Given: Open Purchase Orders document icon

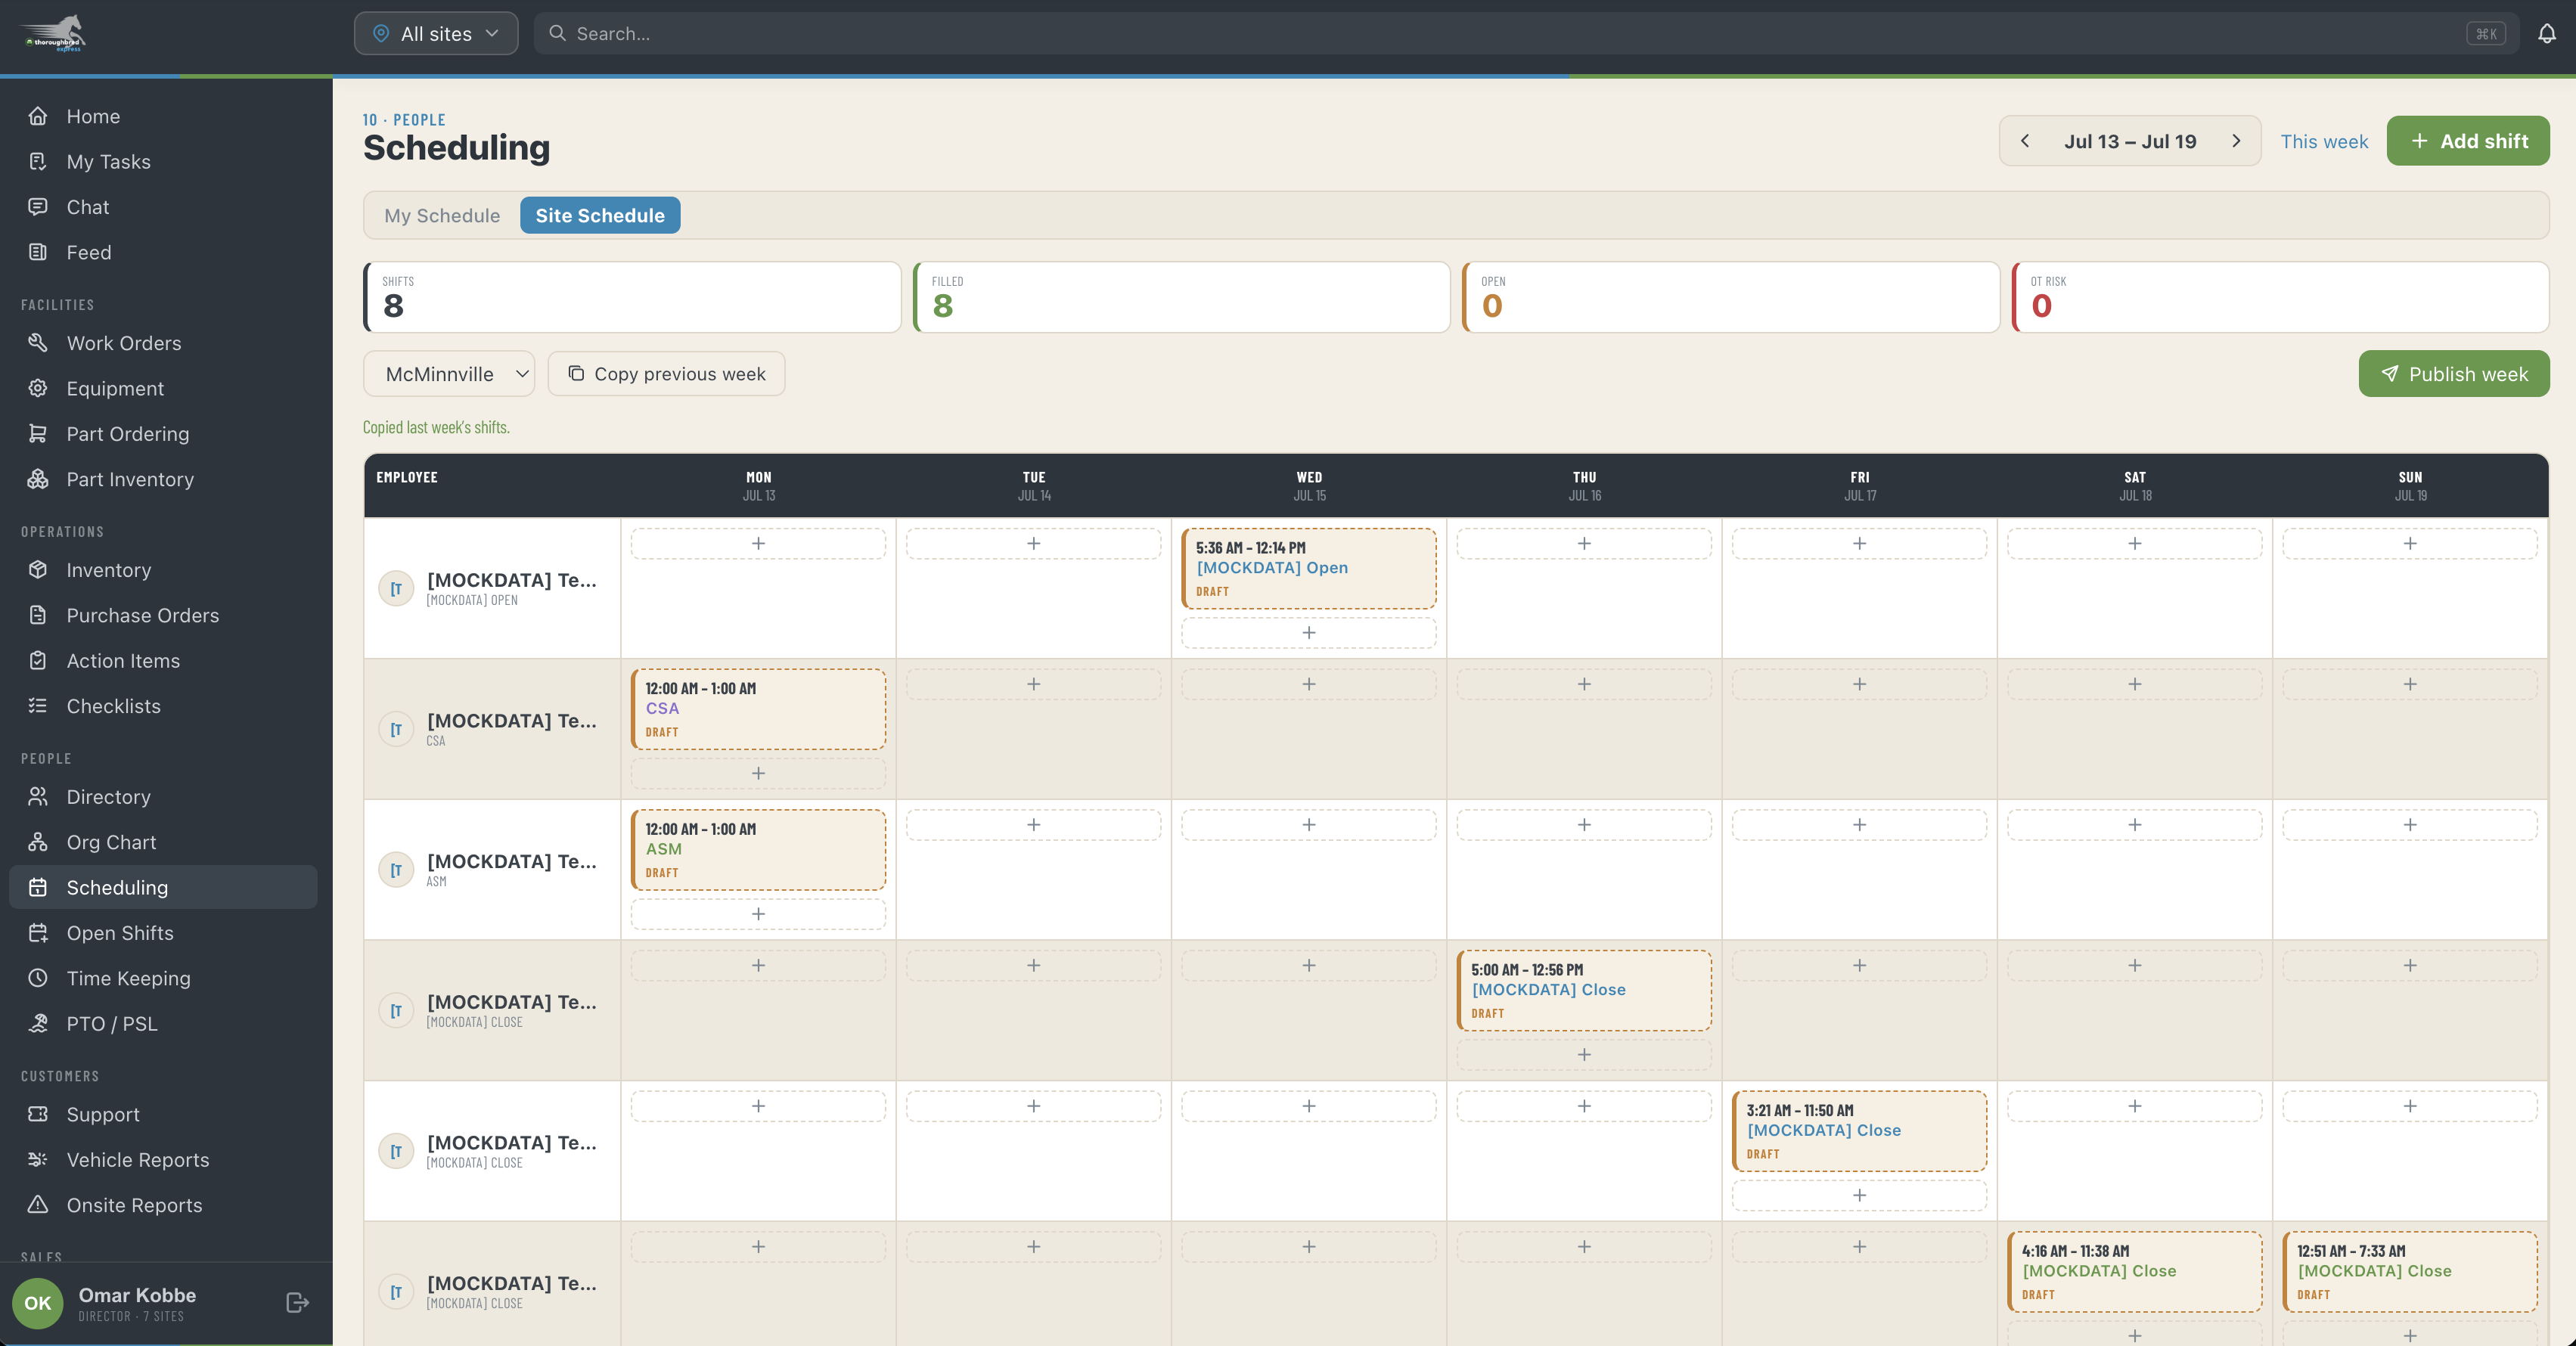Looking at the screenshot, I should click(x=38, y=615).
